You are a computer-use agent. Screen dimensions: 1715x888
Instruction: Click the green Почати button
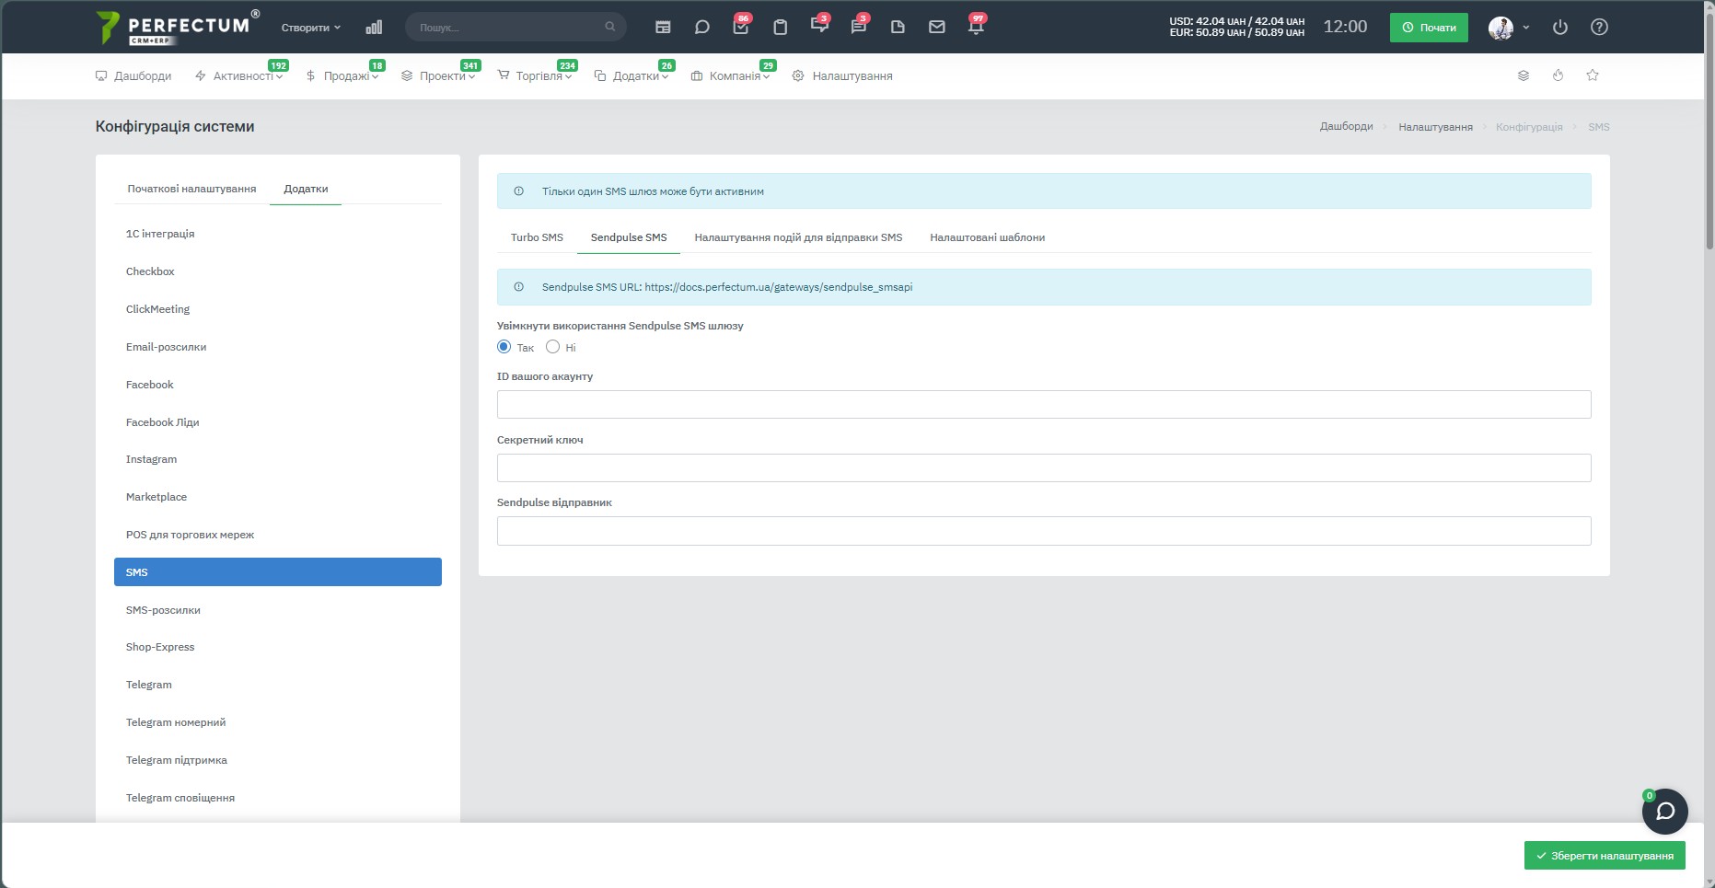coord(1429,28)
